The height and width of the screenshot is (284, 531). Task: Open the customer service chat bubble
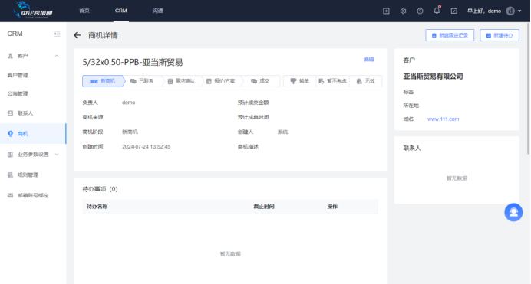pyautogui.click(x=513, y=212)
